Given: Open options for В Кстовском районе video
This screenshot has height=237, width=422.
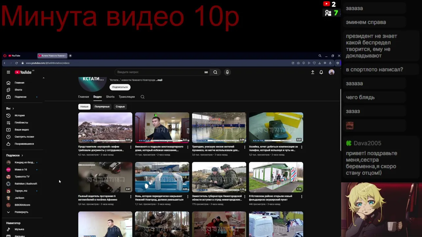Looking at the screenshot, I should 301,197.
